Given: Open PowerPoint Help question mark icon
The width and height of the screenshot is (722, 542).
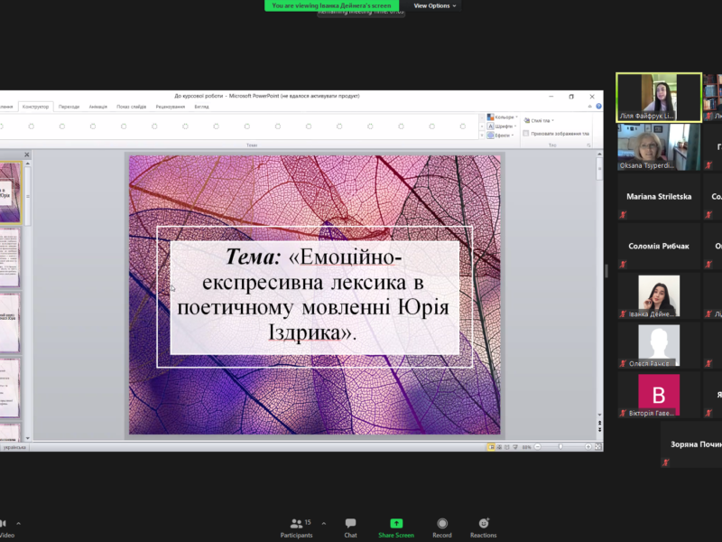Looking at the screenshot, I should point(598,106).
